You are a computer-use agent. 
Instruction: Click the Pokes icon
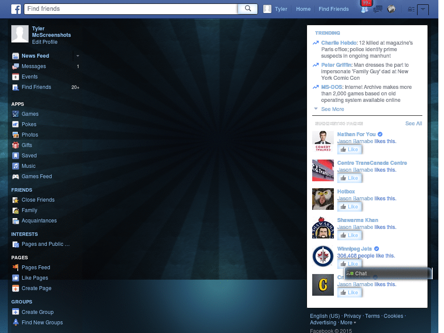16,124
